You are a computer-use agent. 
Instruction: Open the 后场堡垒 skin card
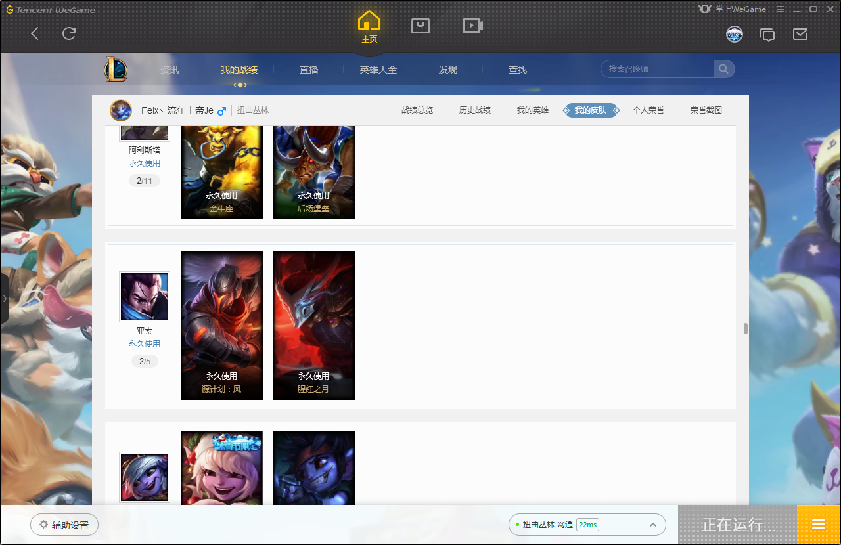313,172
